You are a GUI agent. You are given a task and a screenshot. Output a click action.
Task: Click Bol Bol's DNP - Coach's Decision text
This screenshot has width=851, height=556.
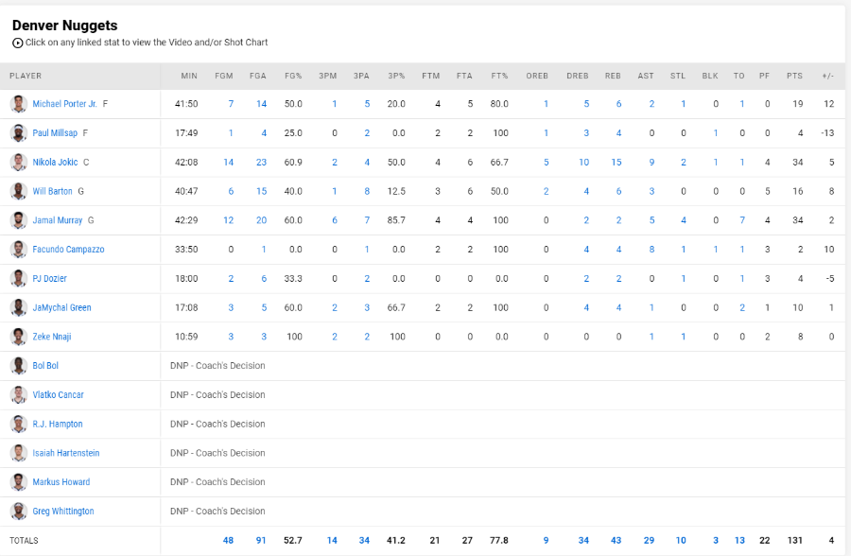(217, 366)
